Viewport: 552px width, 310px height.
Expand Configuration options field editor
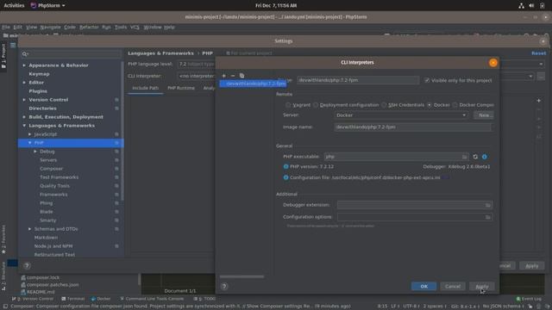488,217
